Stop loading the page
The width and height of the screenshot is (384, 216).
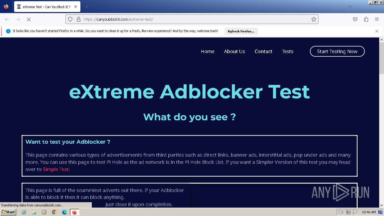tap(29, 19)
